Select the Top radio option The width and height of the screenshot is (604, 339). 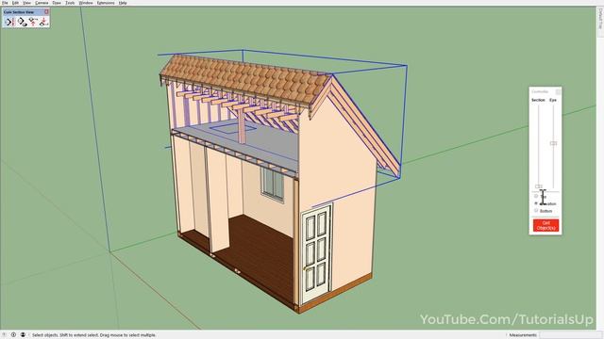click(536, 196)
